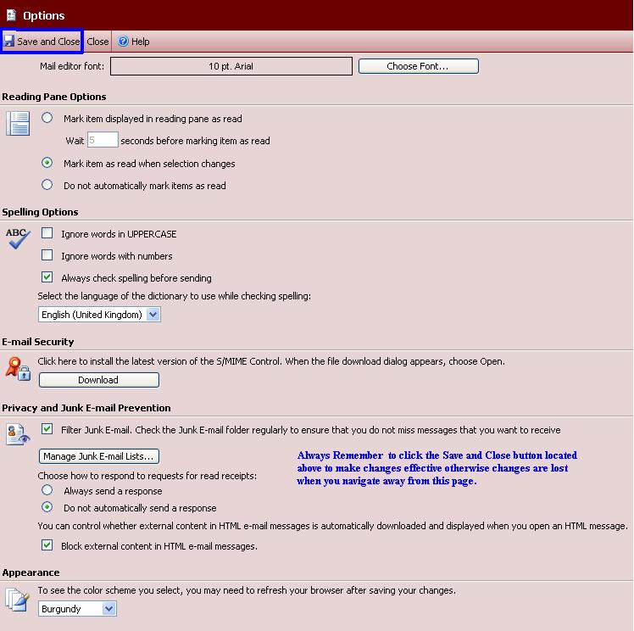Toggle Block external content in HTML e-mail

[47, 544]
